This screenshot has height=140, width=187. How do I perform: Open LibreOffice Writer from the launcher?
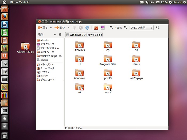click(x=5, y=25)
